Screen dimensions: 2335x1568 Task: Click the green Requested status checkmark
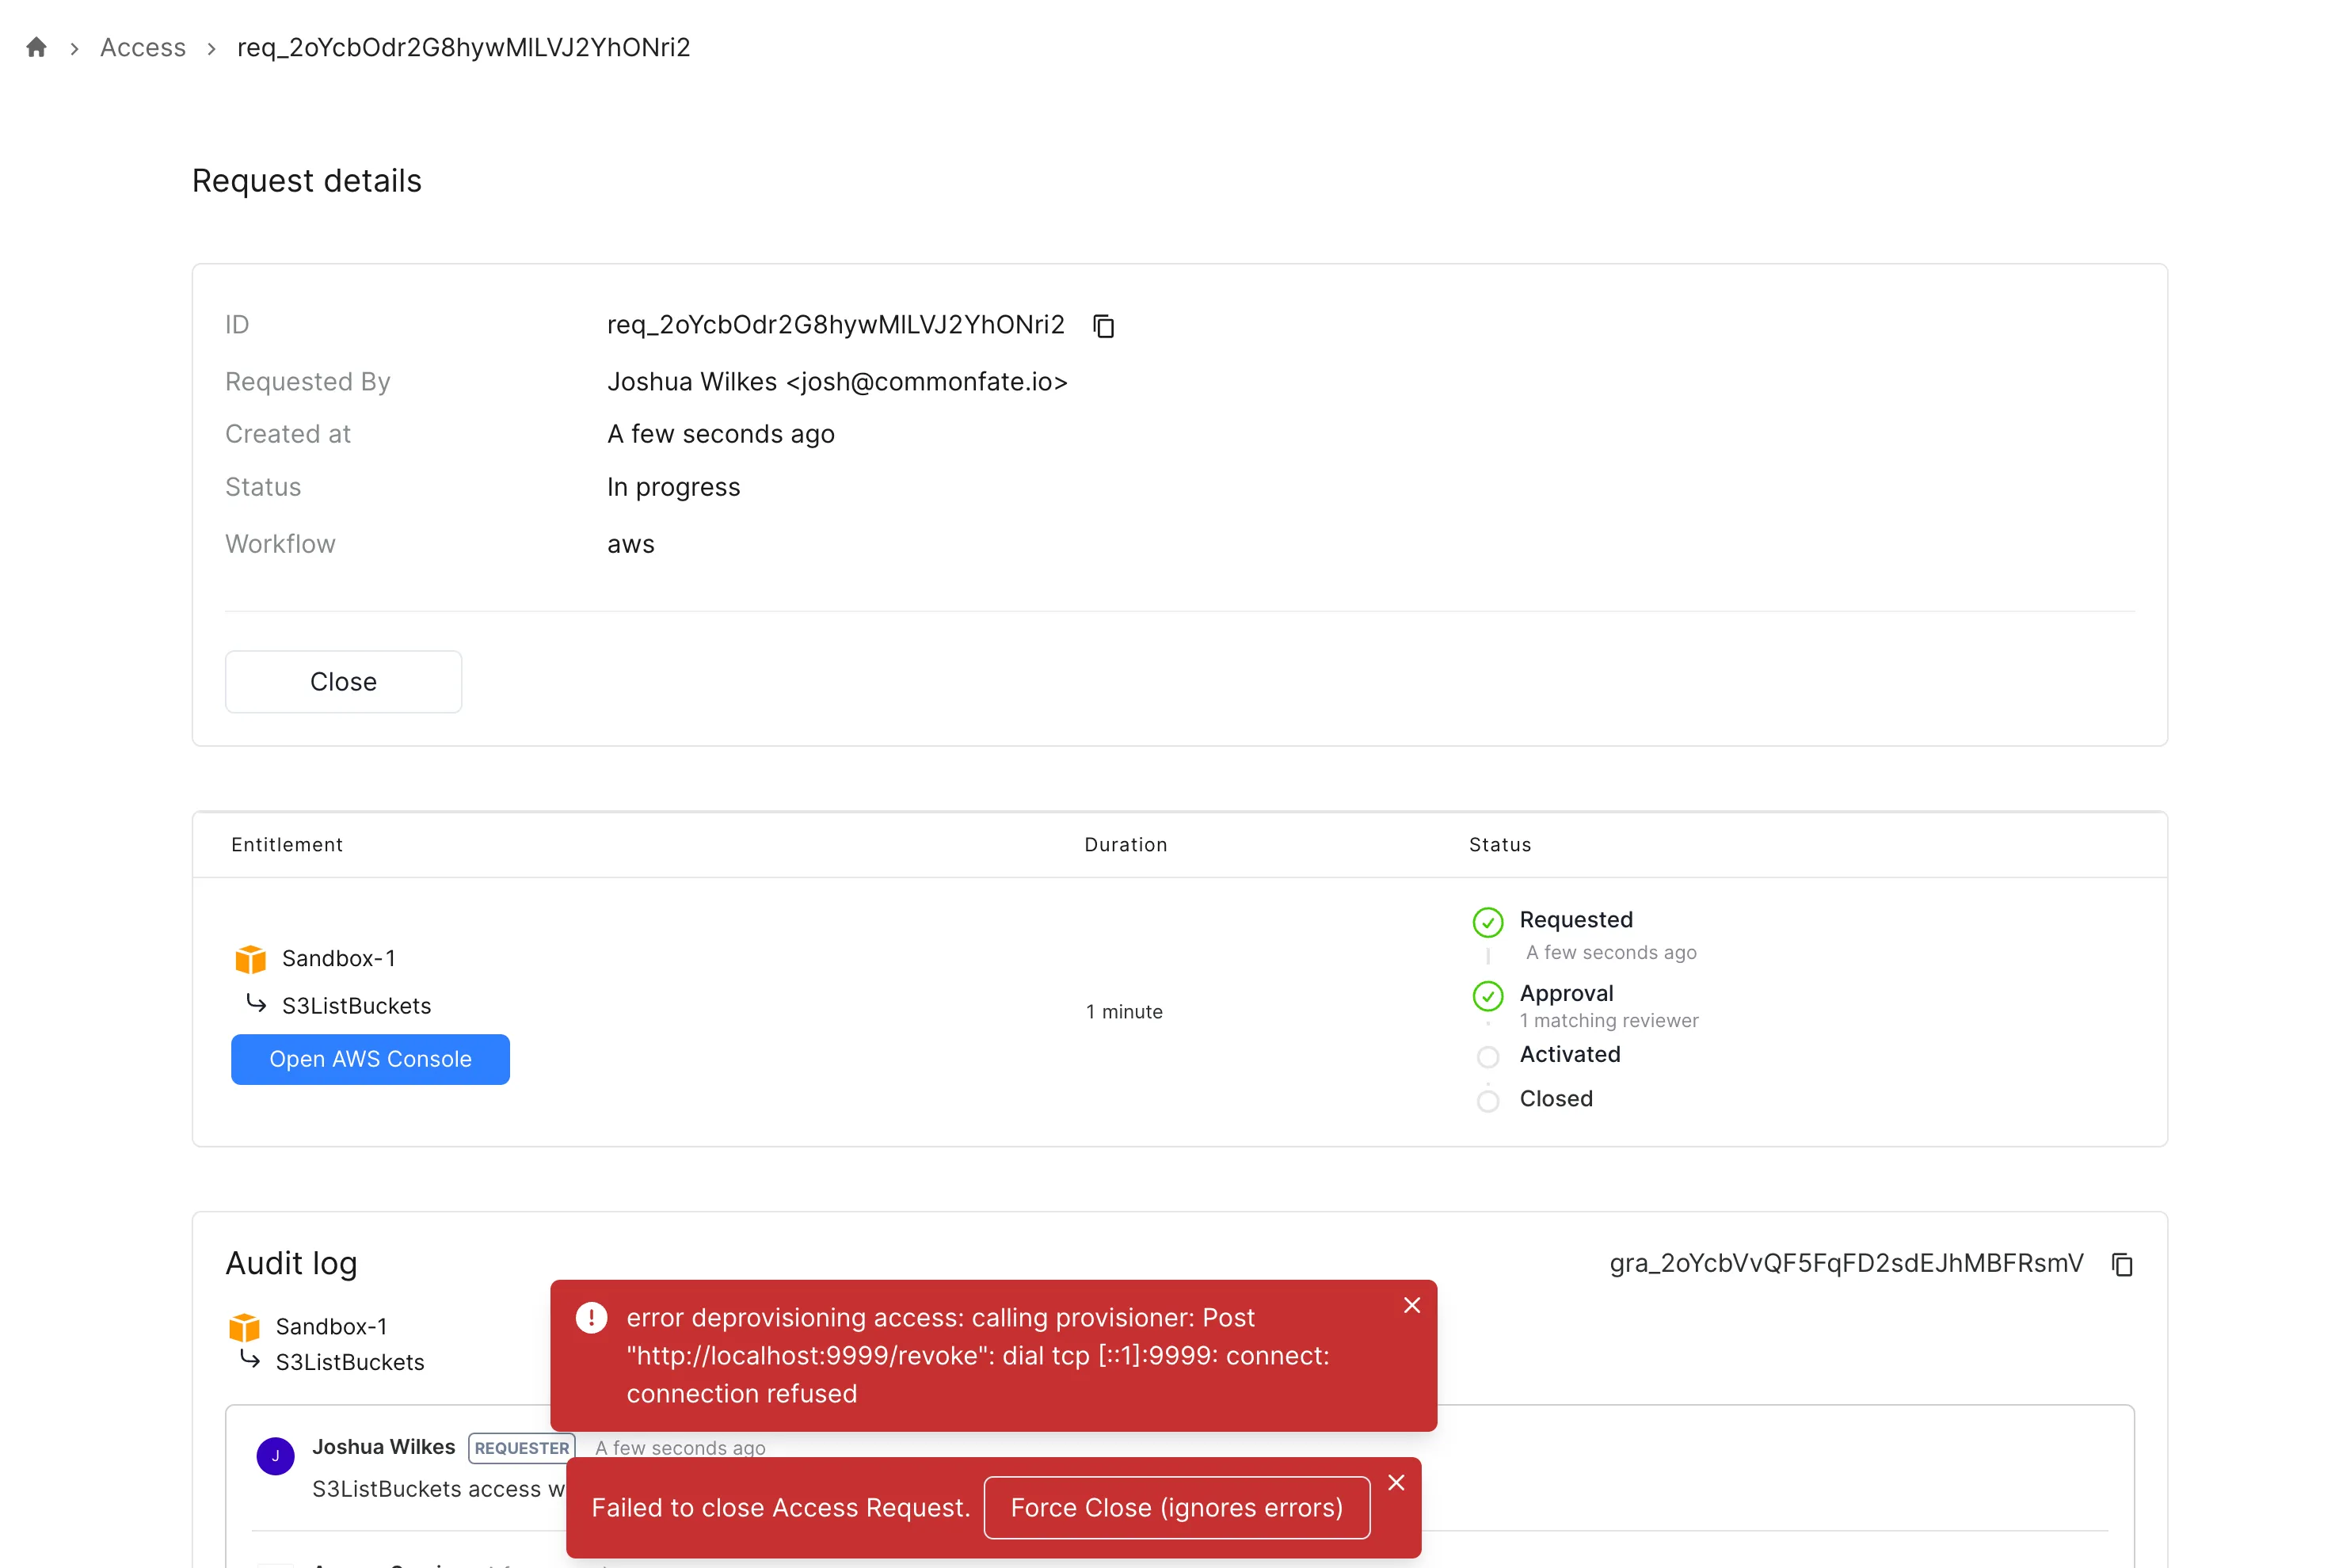tap(1487, 922)
